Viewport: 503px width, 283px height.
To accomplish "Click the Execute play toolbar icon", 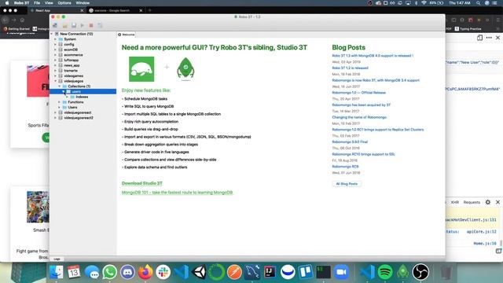I will point(83,25).
